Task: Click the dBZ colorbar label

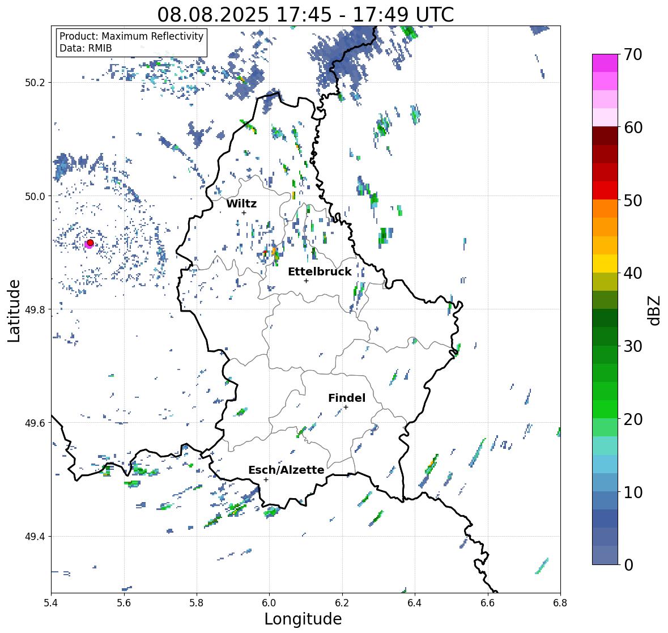Action: pos(655,311)
